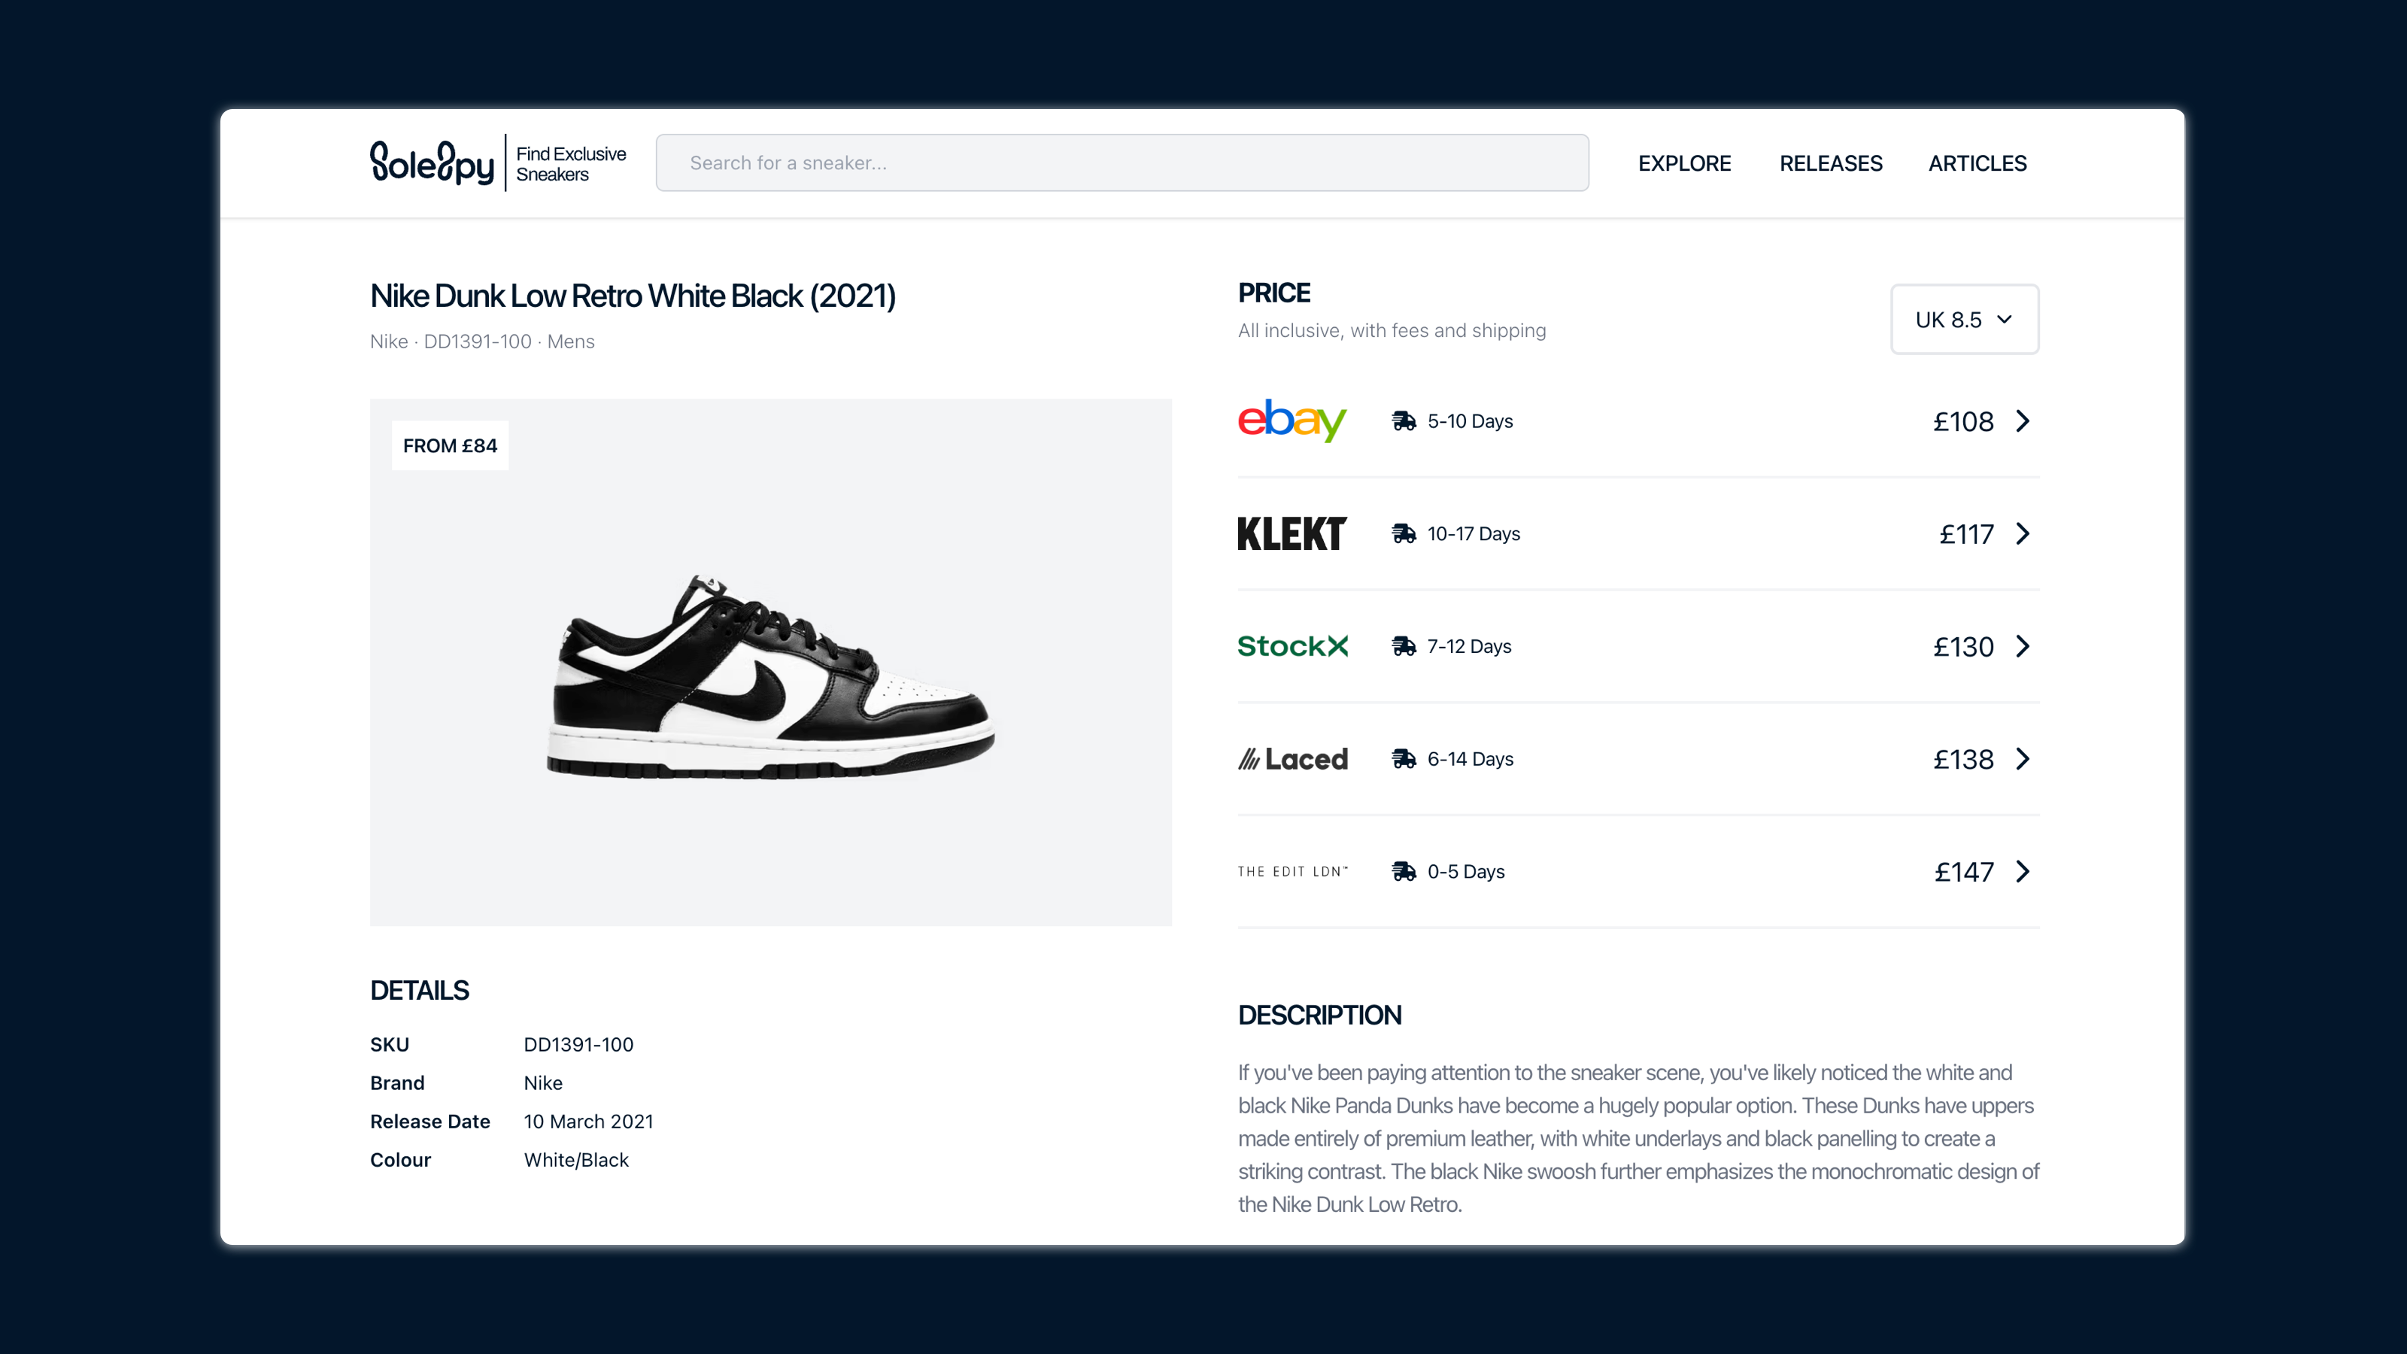Select the £130 StockX price

click(x=1963, y=647)
